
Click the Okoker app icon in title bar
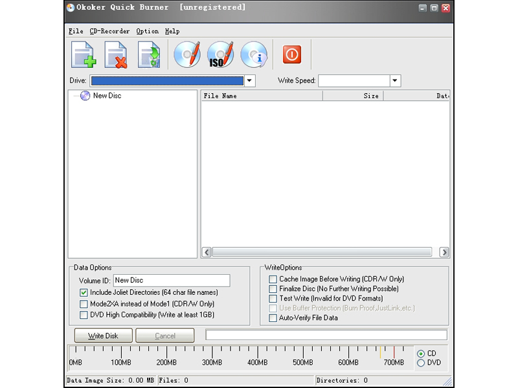point(71,8)
